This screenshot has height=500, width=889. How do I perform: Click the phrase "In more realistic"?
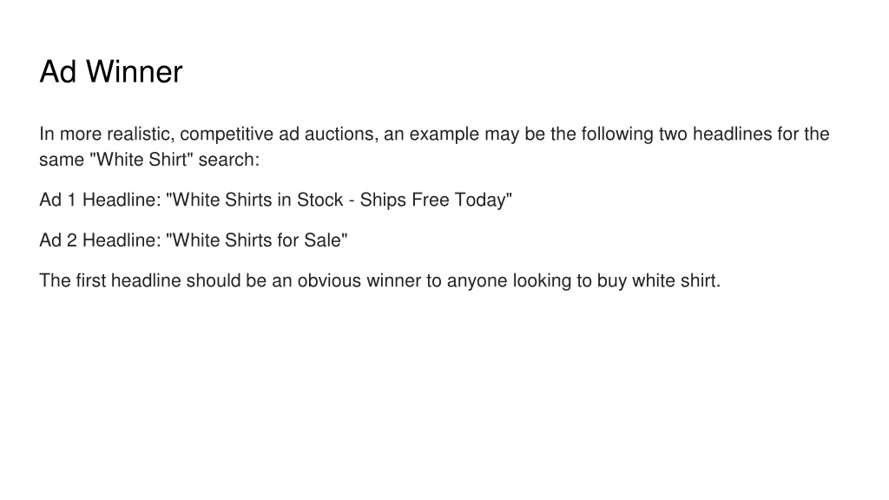click(x=105, y=135)
